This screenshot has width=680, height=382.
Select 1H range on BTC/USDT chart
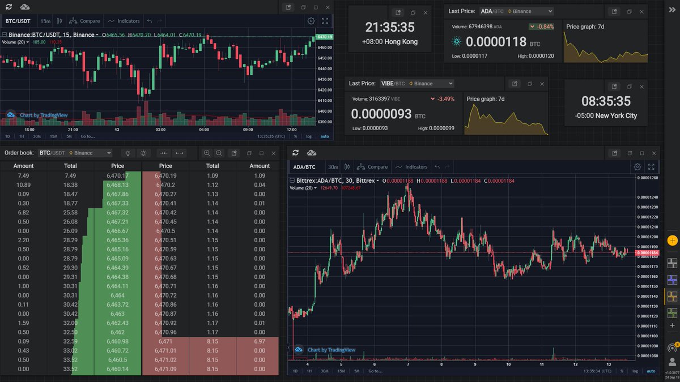tap(22, 136)
